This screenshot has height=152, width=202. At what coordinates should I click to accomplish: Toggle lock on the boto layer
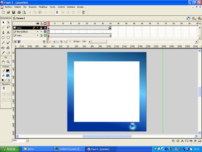41,28
